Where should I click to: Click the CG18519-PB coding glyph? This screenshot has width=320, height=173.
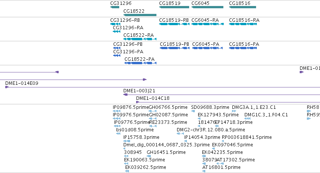click(x=174, y=48)
